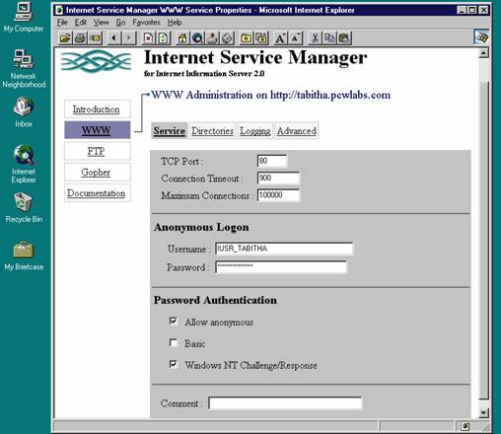
Task: Stop loading with the Stop toolbar icon
Action: pos(148,38)
